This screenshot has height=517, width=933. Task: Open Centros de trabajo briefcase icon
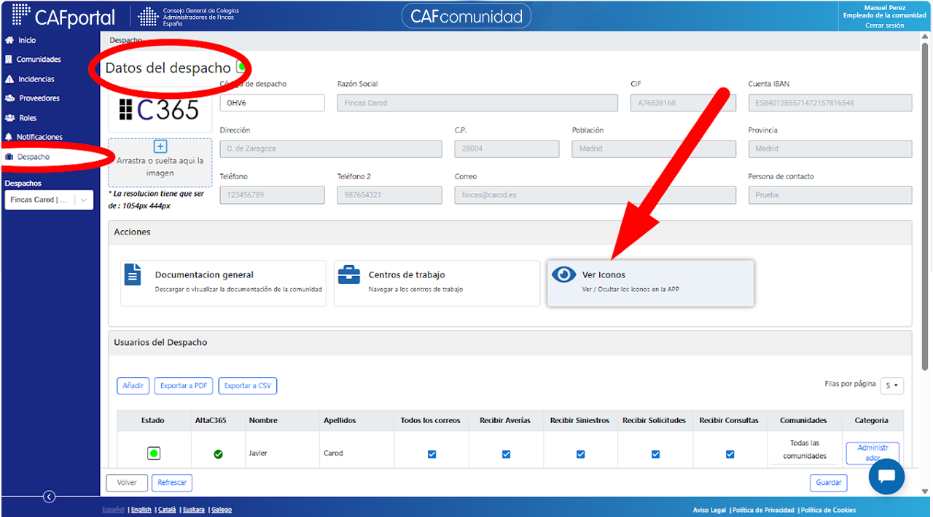click(x=348, y=275)
